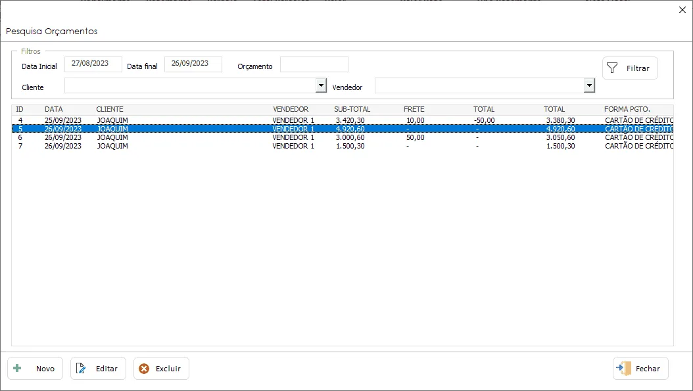This screenshot has height=391, width=693.
Task: Click the Data final date field
Action: [193, 64]
